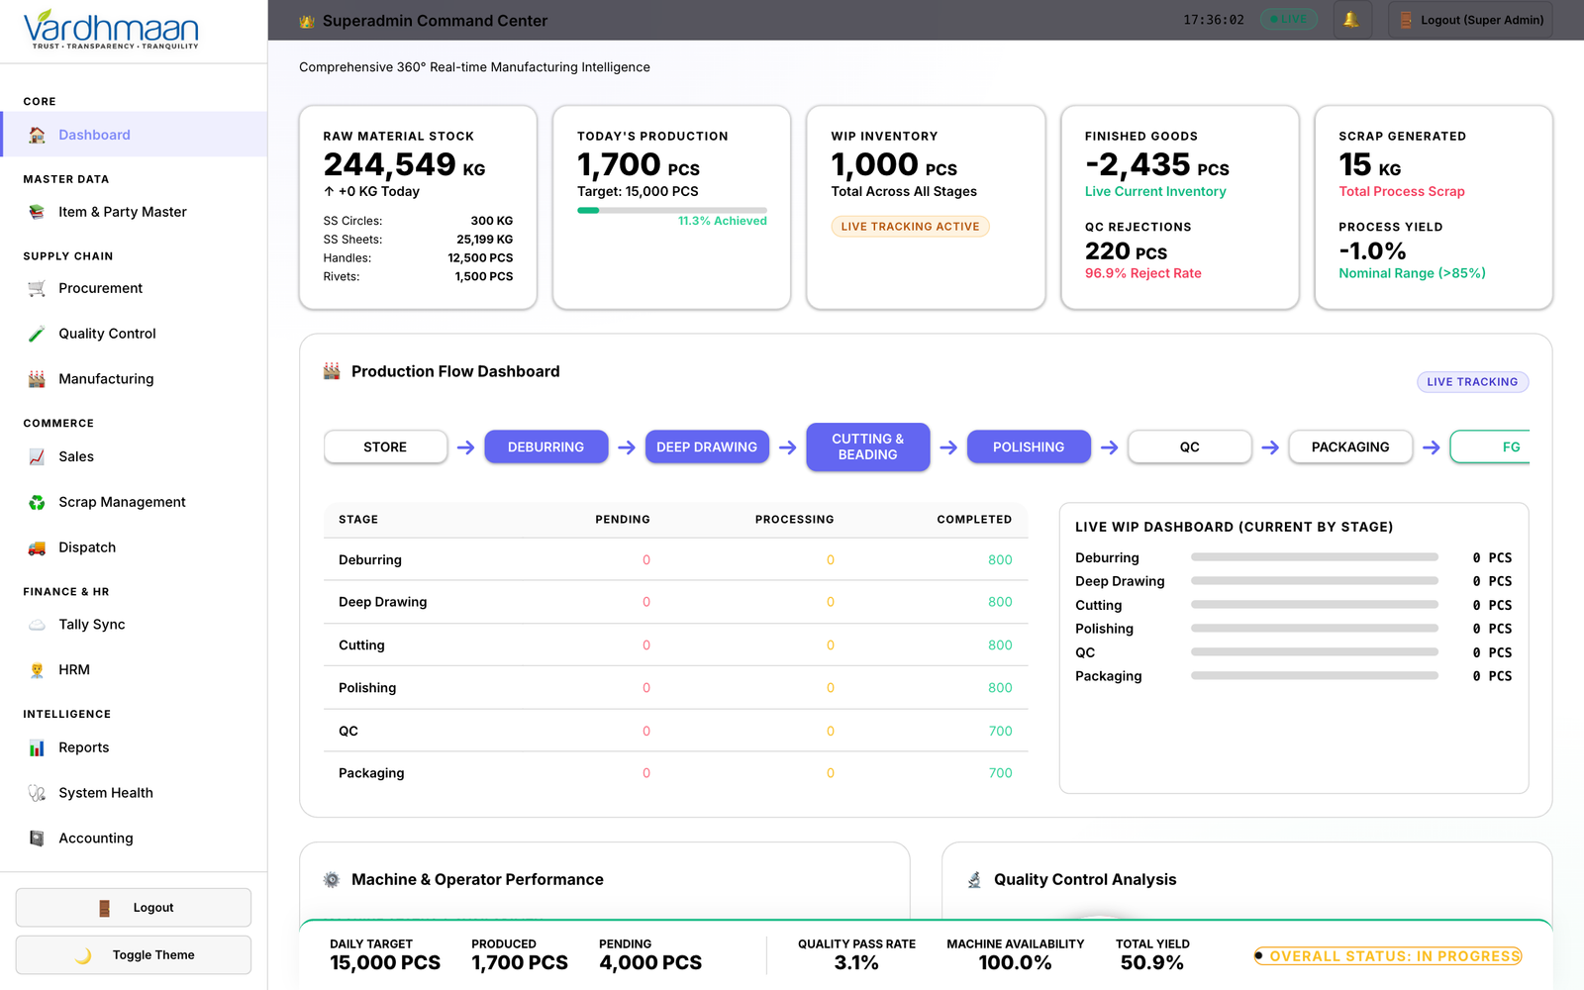Image resolution: width=1584 pixels, height=990 pixels.
Task: Click the LIVE status badge in header
Action: 1289,20
